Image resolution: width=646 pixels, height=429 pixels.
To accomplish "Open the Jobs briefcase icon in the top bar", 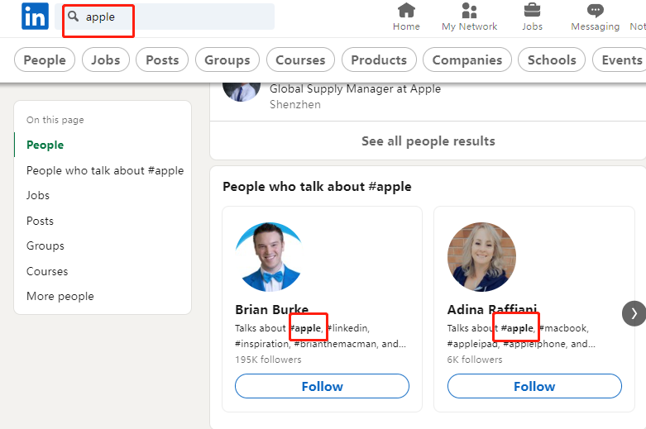I will 532,10.
